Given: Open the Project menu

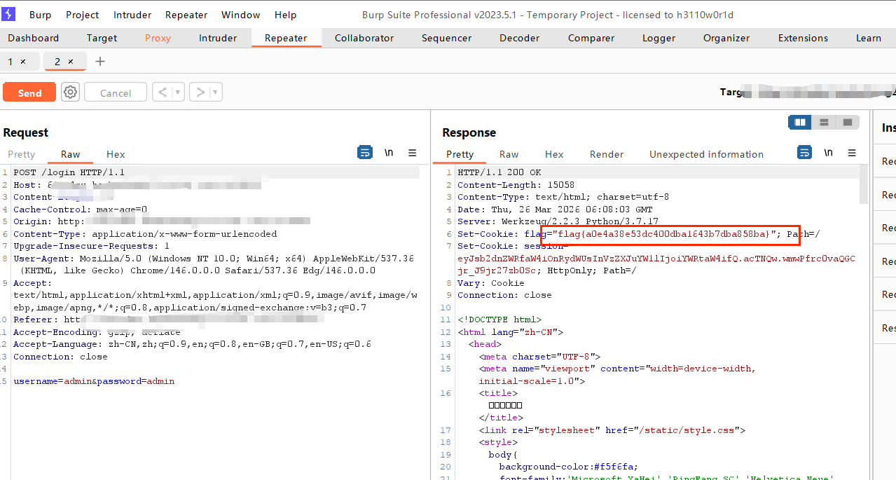Looking at the screenshot, I should [83, 15].
